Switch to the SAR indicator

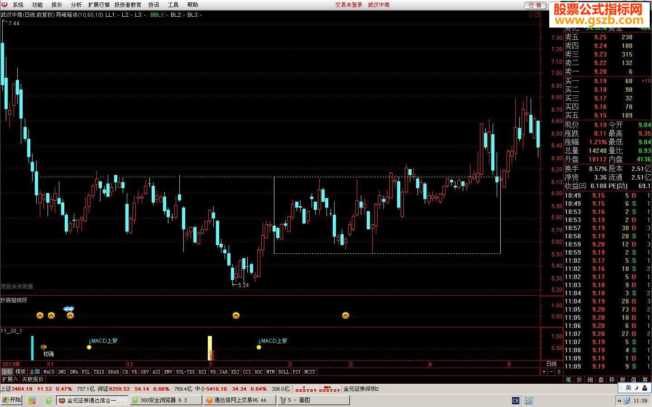point(223,372)
